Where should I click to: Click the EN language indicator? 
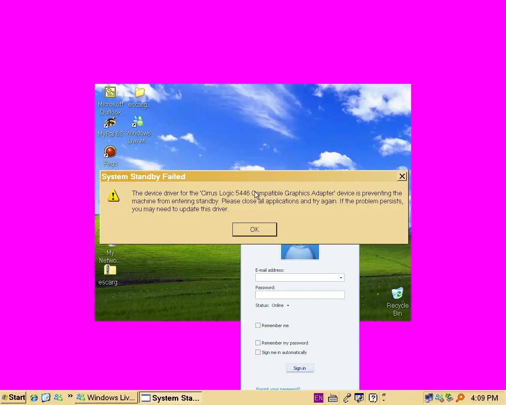tap(319, 398)
